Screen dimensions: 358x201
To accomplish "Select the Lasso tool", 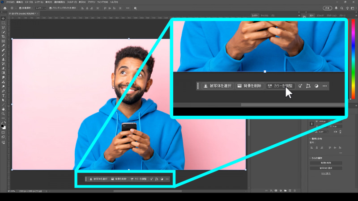I will coord(3,28).
